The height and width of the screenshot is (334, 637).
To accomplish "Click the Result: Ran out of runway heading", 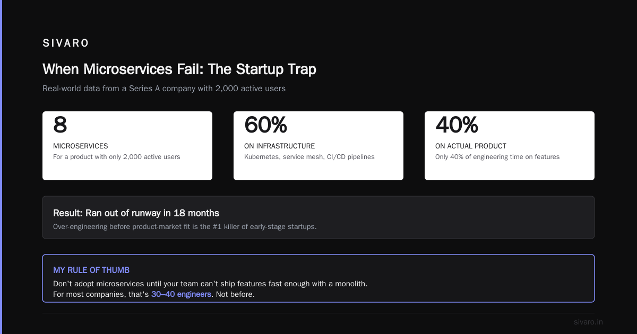I will (136, 213).
